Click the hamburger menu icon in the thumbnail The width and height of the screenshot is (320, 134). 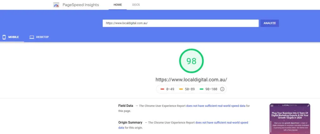point(272,106)
